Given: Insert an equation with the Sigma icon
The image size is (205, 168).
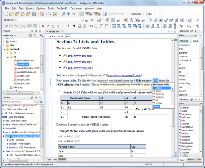Looking at the screenshot, I should 85,26.
